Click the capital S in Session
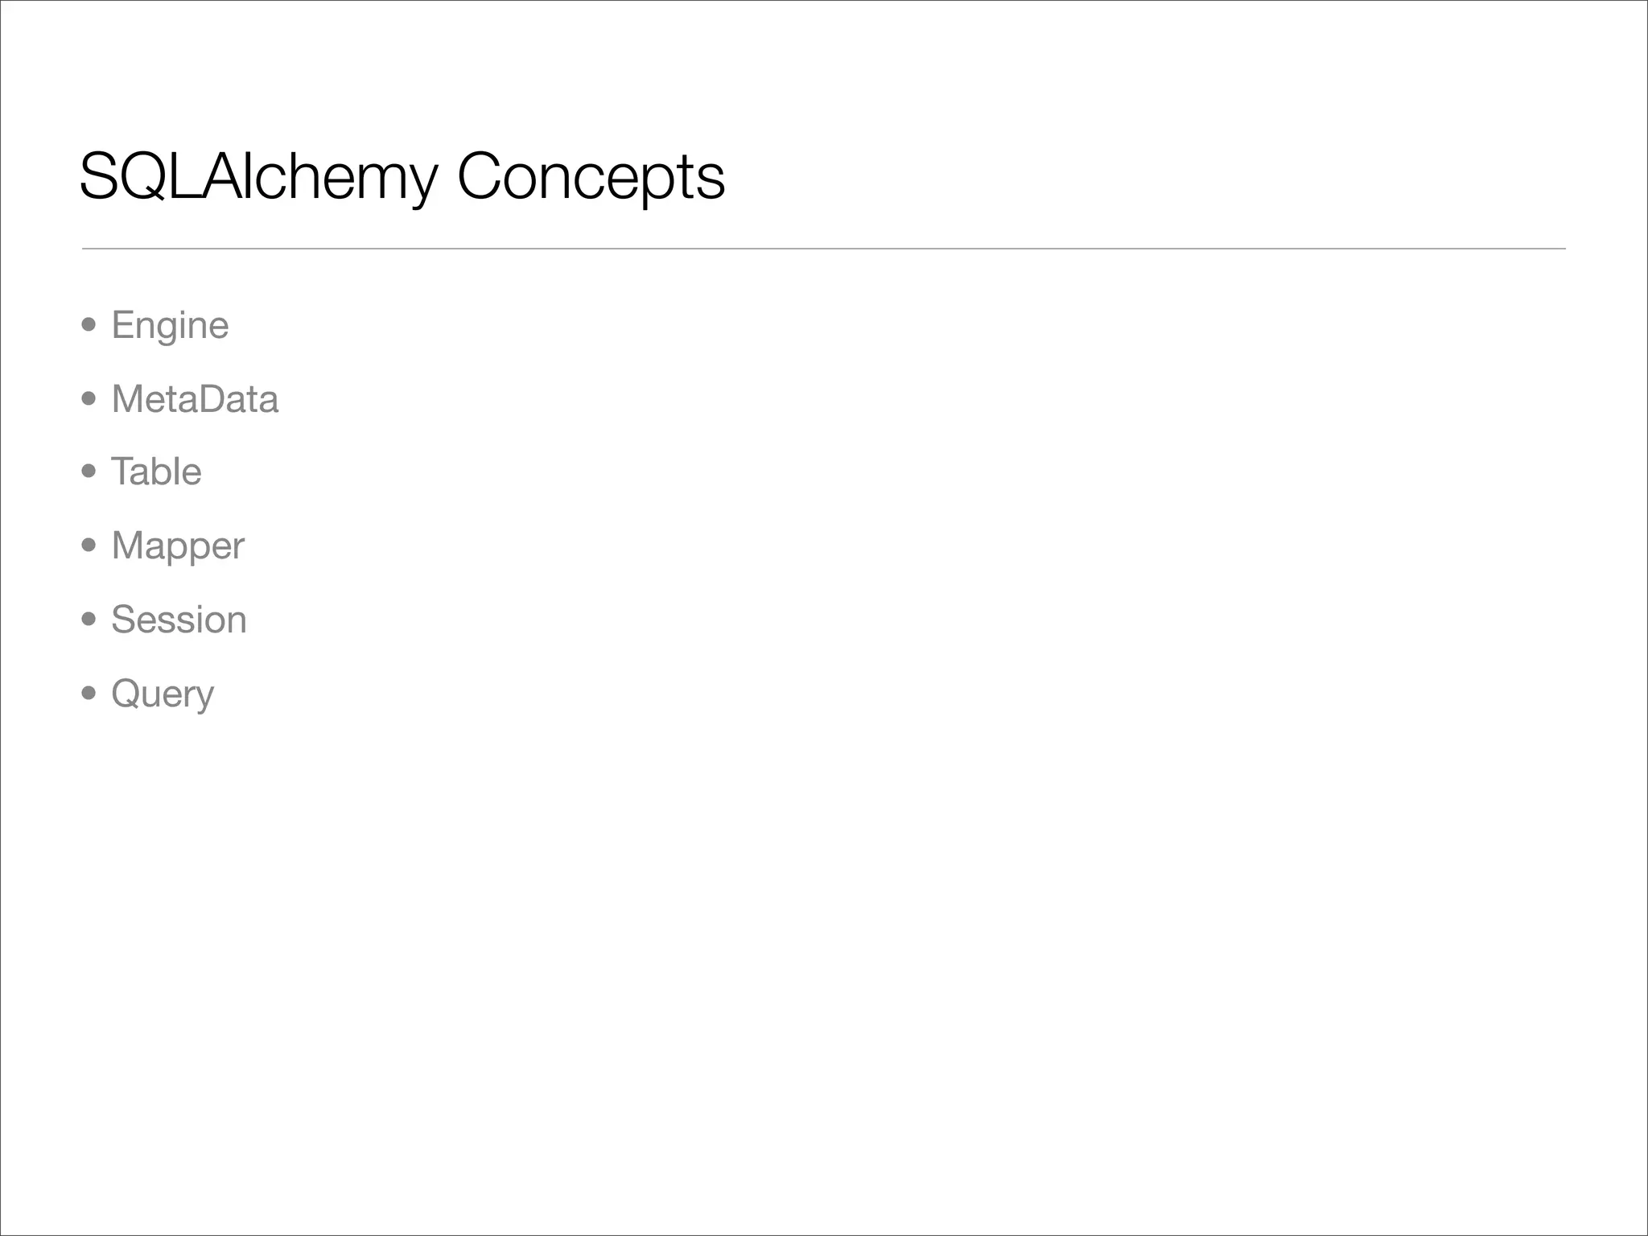This screenshot has width=1648, height=1236. click(124, 620)
